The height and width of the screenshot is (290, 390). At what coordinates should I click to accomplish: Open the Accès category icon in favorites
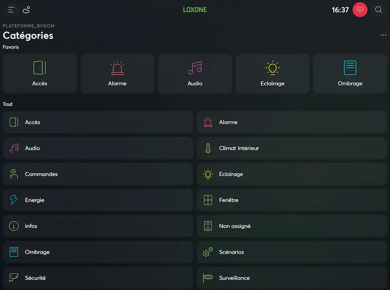39,68
